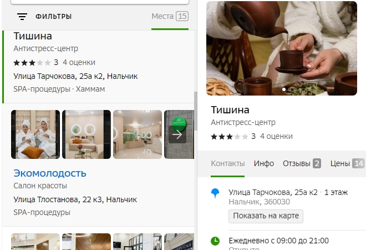The image size is (366, 250).
Task: Click the star rating in the Тишина details panel
Action: click(x=229, y=137)
